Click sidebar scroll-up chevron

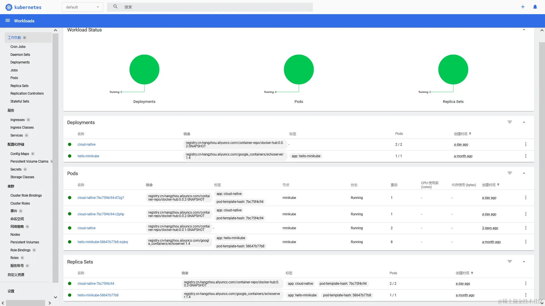pos(55,30)
